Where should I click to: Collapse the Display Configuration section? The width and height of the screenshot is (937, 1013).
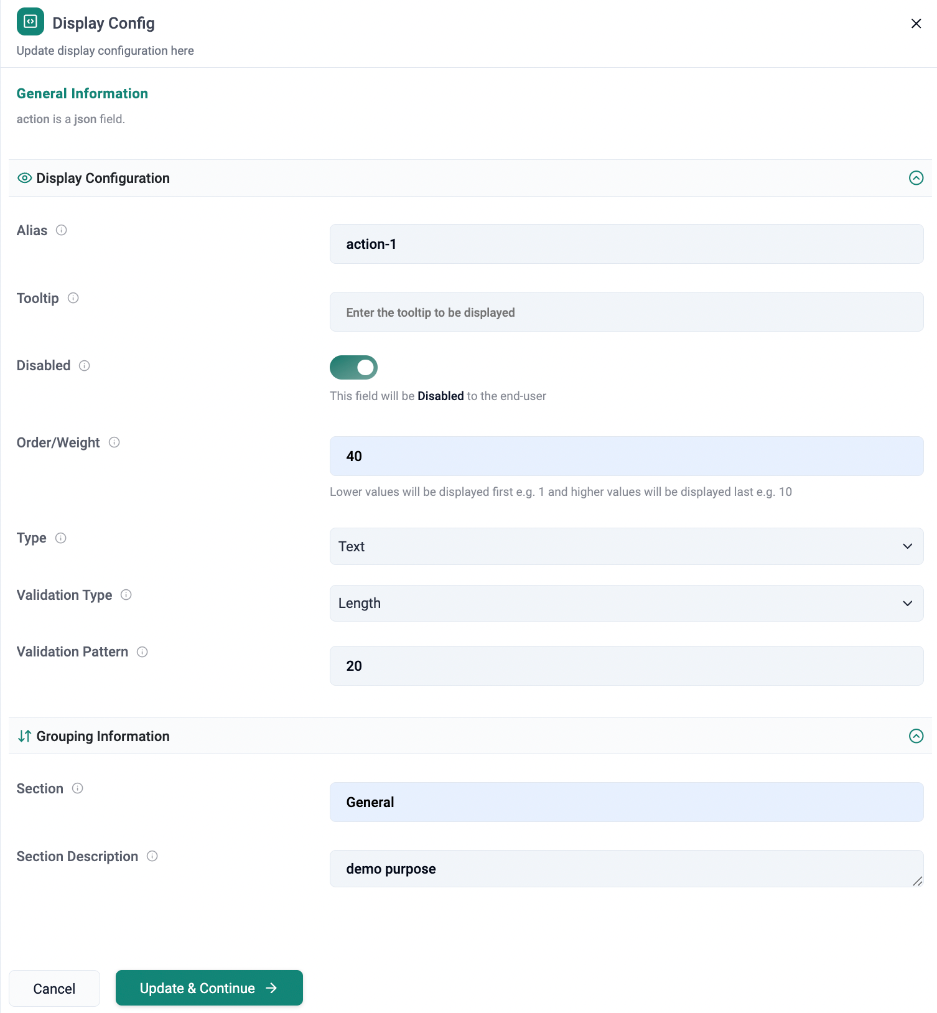pyautogui.click(x=916, y=178)
